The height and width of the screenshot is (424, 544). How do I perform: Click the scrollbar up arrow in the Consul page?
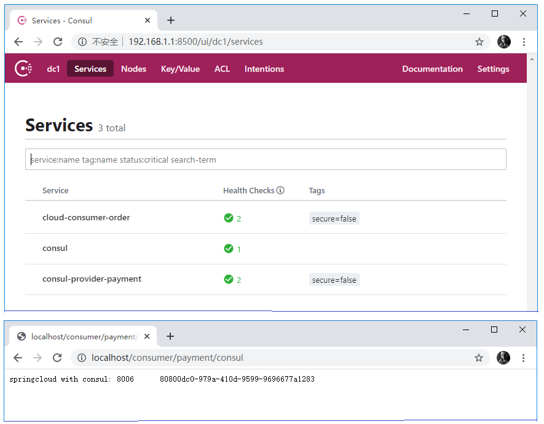(x=532, y=59)
